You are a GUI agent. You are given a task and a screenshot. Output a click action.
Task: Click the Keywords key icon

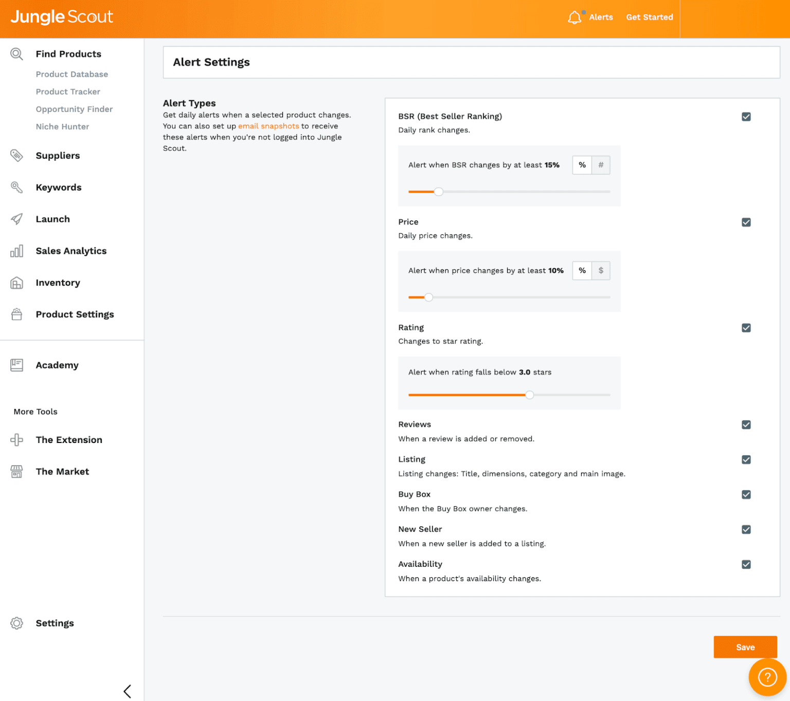point(17,187)
